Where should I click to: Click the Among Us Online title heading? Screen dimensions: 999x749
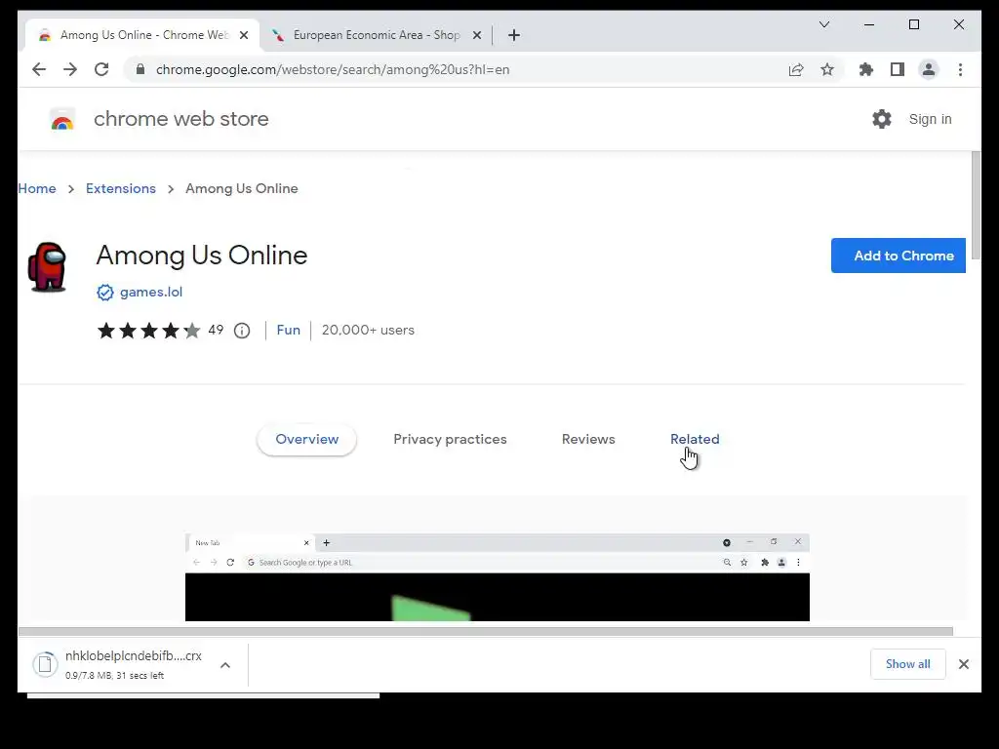pos(201,256)
